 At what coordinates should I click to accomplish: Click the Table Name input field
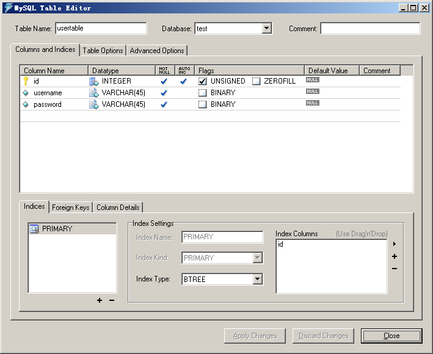(x=101, y=28)
